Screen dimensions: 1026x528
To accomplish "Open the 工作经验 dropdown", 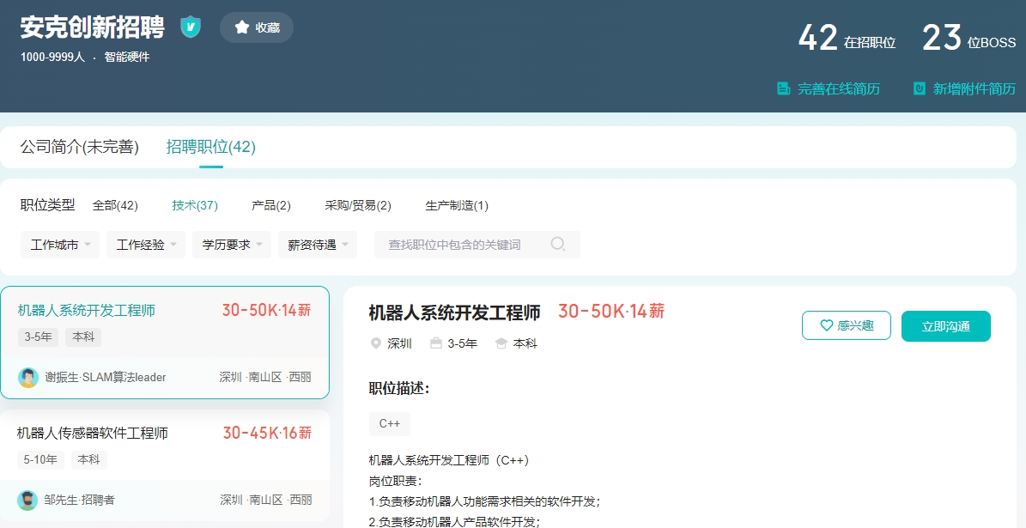I will click(x=146, y=245).
